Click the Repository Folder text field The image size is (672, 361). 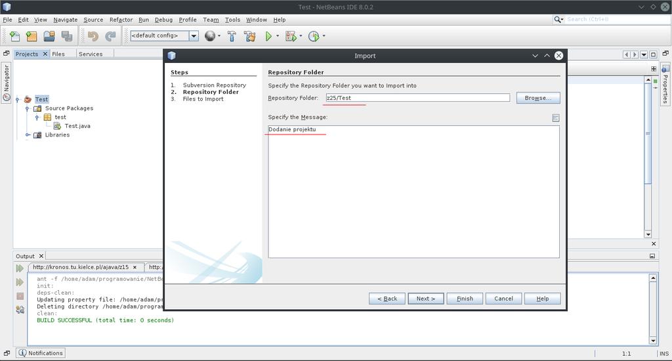pos(418,98)
